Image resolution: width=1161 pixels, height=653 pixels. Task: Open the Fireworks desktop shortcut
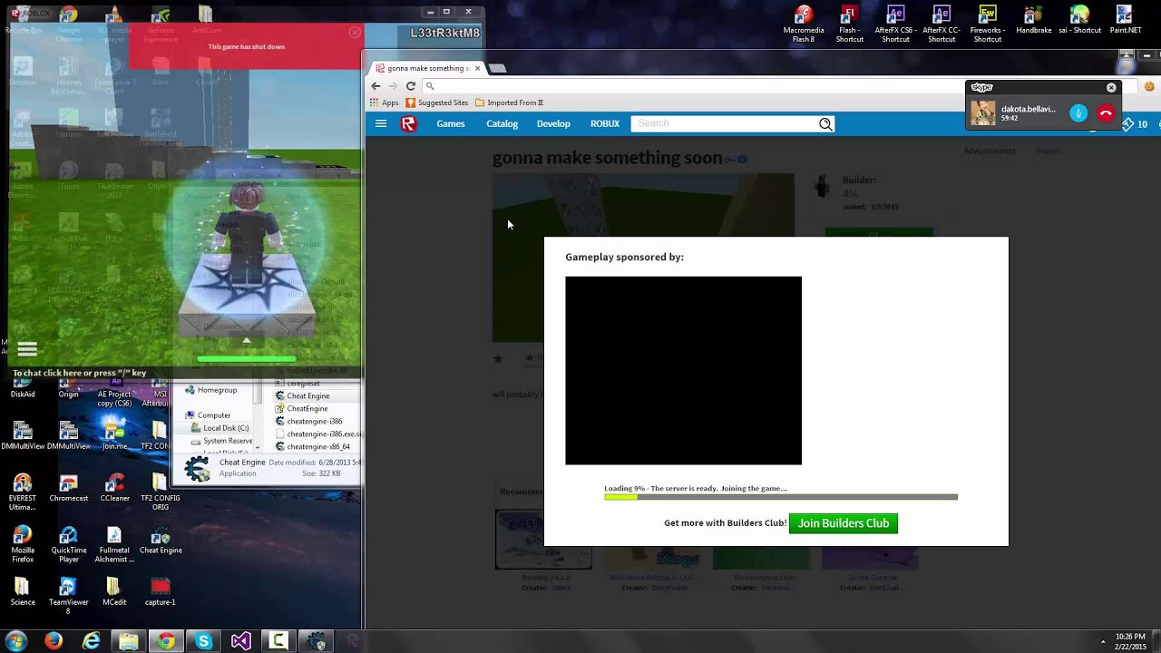pyautogui.click(x=987, y=24)
